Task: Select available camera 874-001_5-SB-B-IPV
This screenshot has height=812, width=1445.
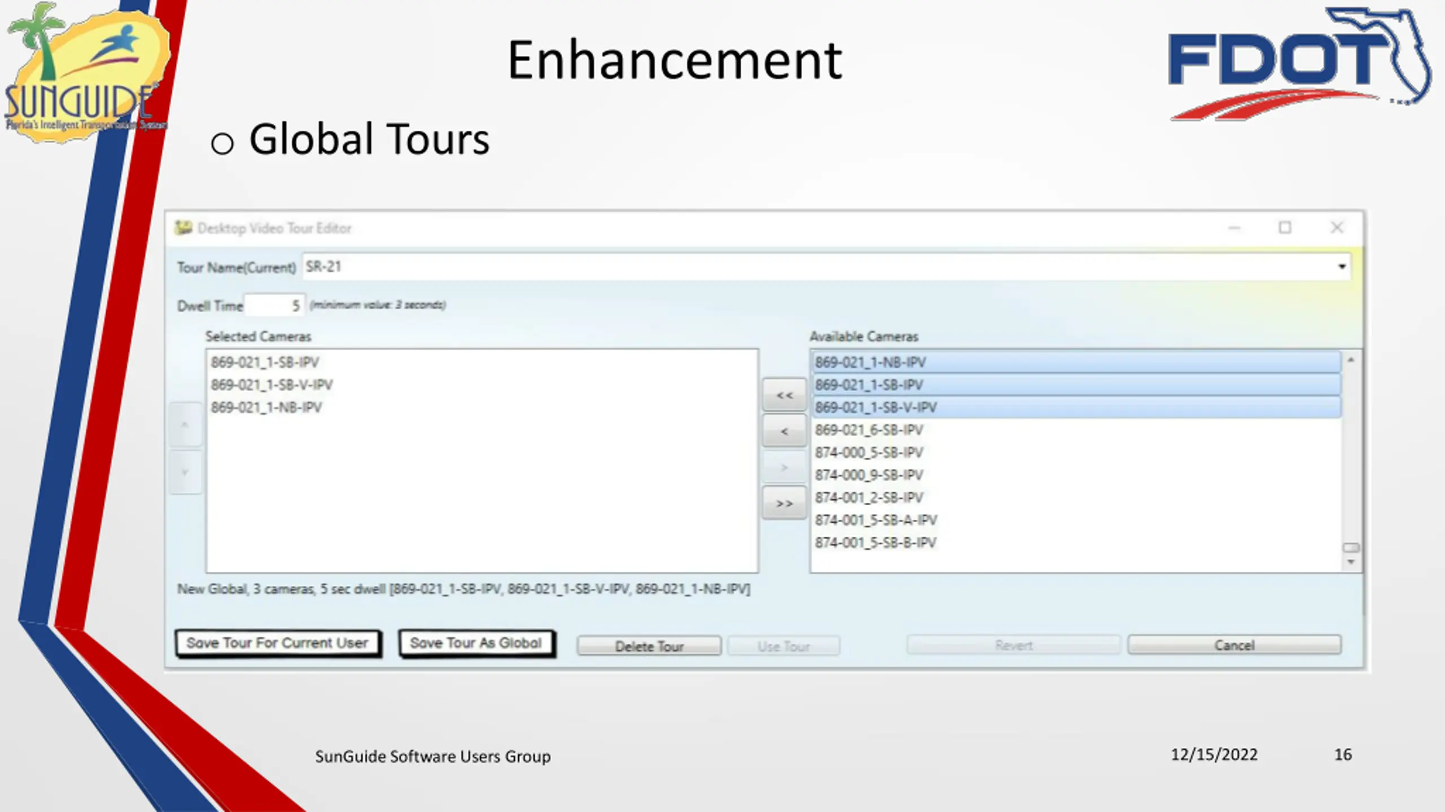Action: pos(1076,542)
